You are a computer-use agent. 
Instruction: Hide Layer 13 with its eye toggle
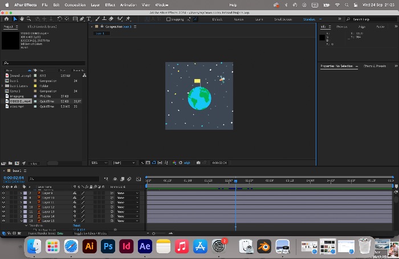(3, 212)
